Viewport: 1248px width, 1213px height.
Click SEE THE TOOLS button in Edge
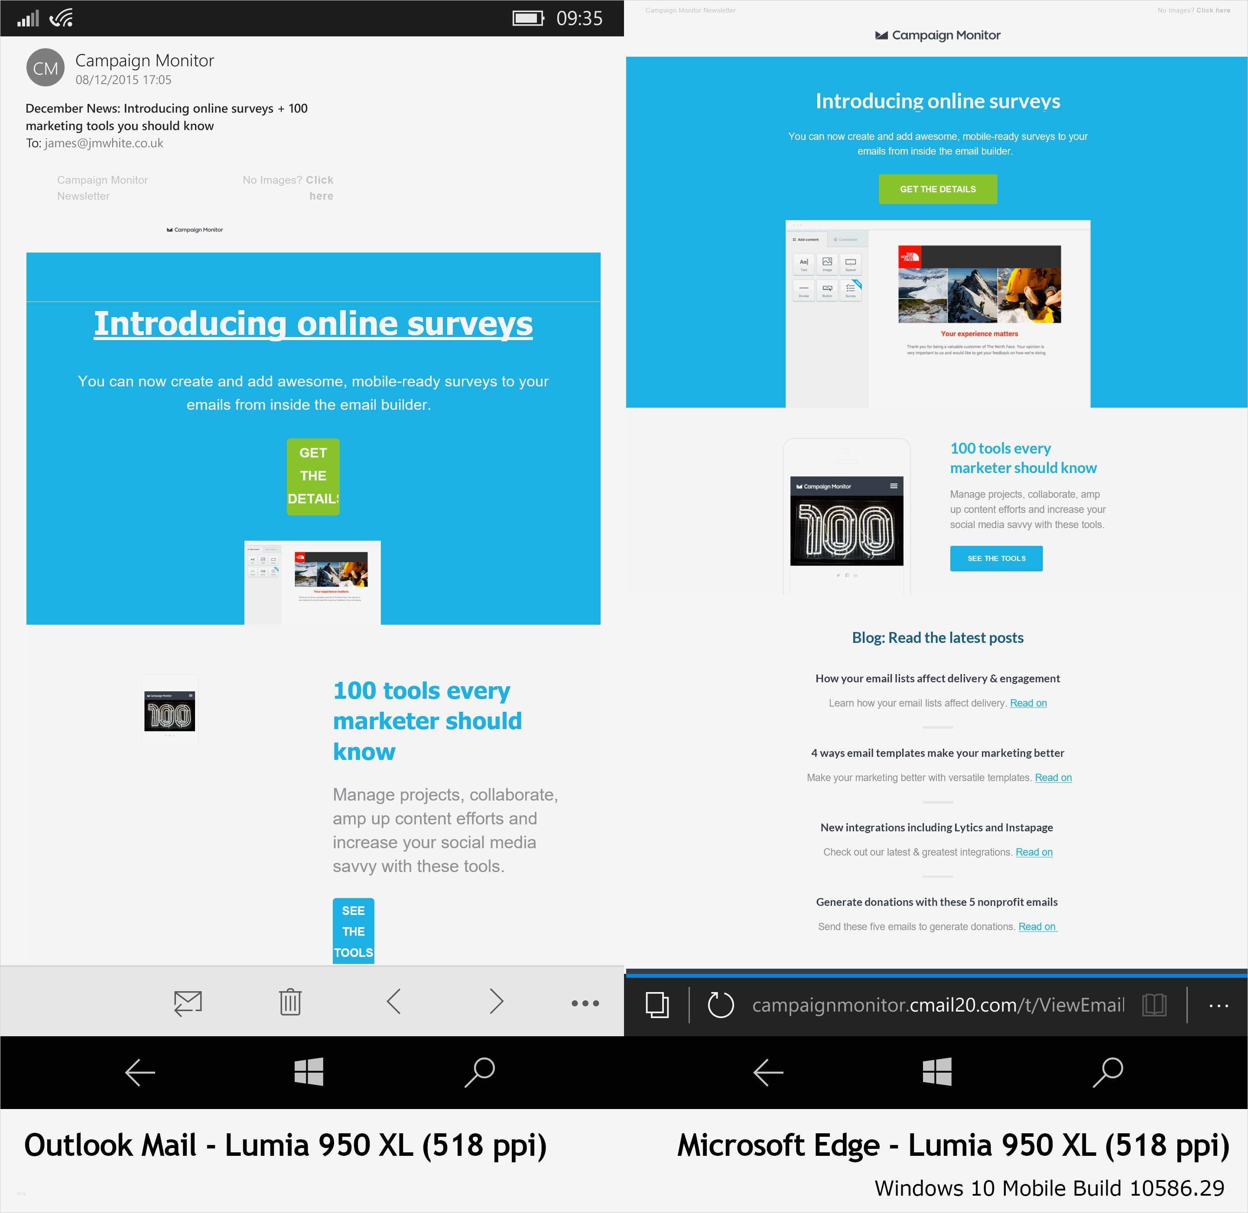(x=996, y=559)
